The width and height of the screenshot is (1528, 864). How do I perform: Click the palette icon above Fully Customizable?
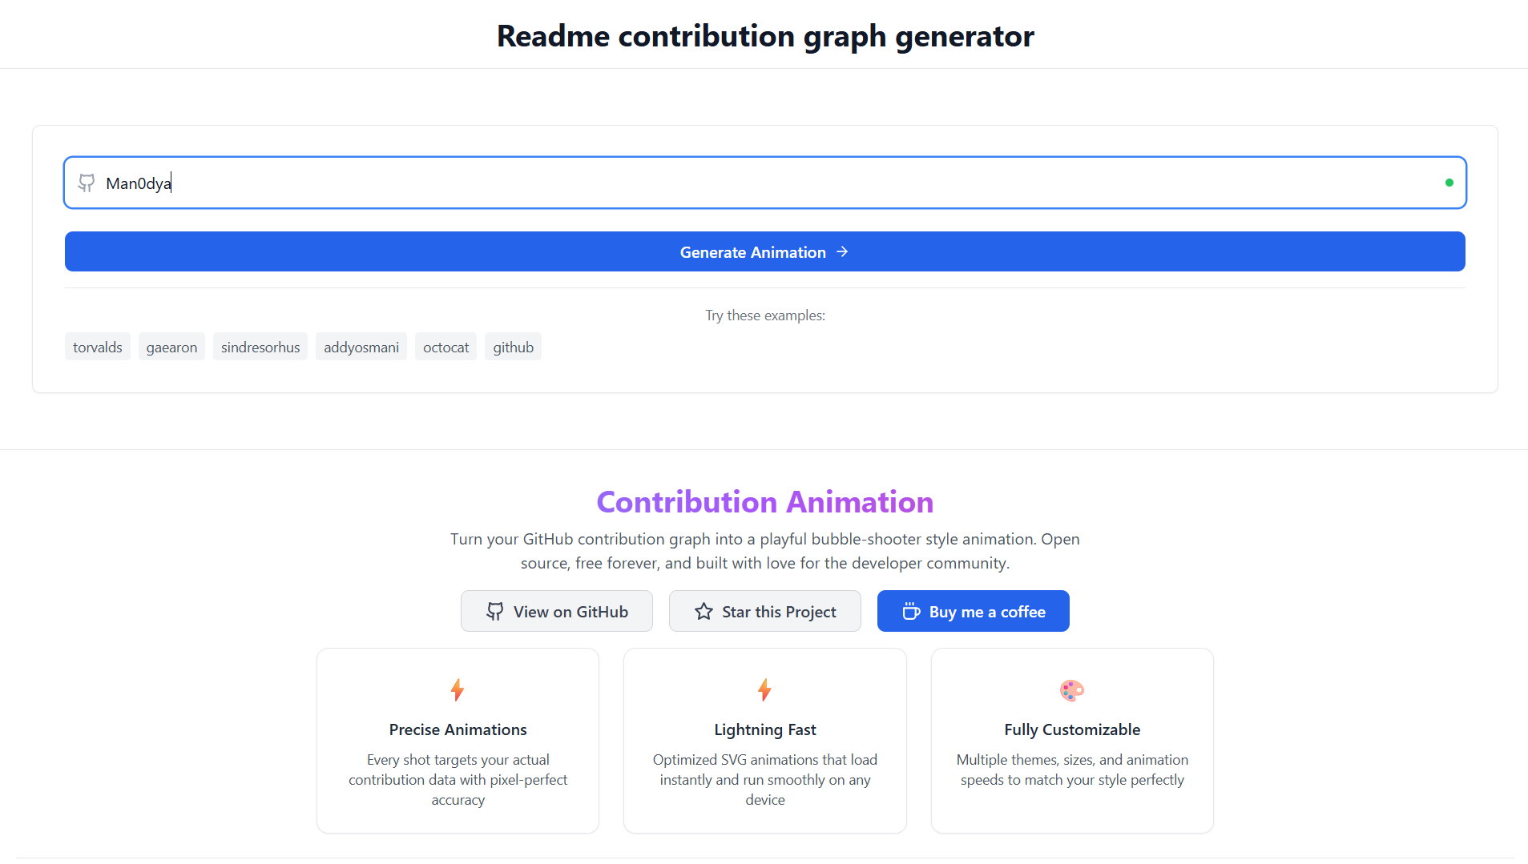coord(1072,690)
